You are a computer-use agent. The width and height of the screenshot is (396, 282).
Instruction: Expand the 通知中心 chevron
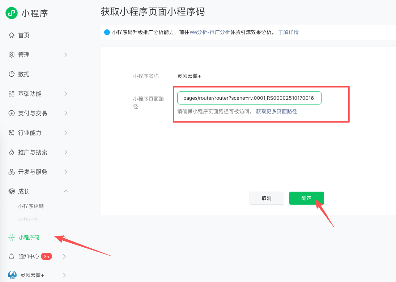(64, 256)
